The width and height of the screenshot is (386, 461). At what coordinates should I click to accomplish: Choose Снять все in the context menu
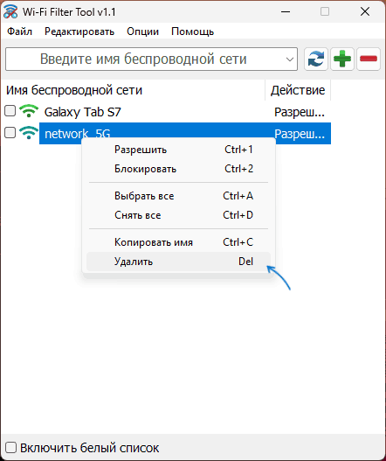pyautogui.click(x=178, y=215)
